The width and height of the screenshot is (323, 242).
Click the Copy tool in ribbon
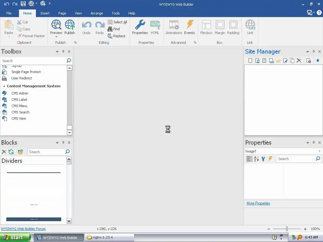pyautogui.click(x=23, y=29)
